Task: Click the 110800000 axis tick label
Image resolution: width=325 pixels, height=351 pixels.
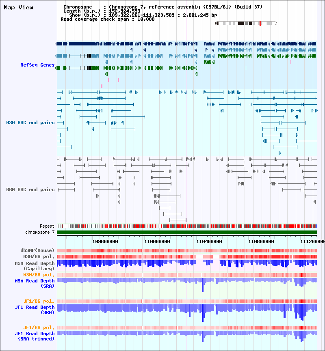Action: pyautogui.click(x=261, y=241)
